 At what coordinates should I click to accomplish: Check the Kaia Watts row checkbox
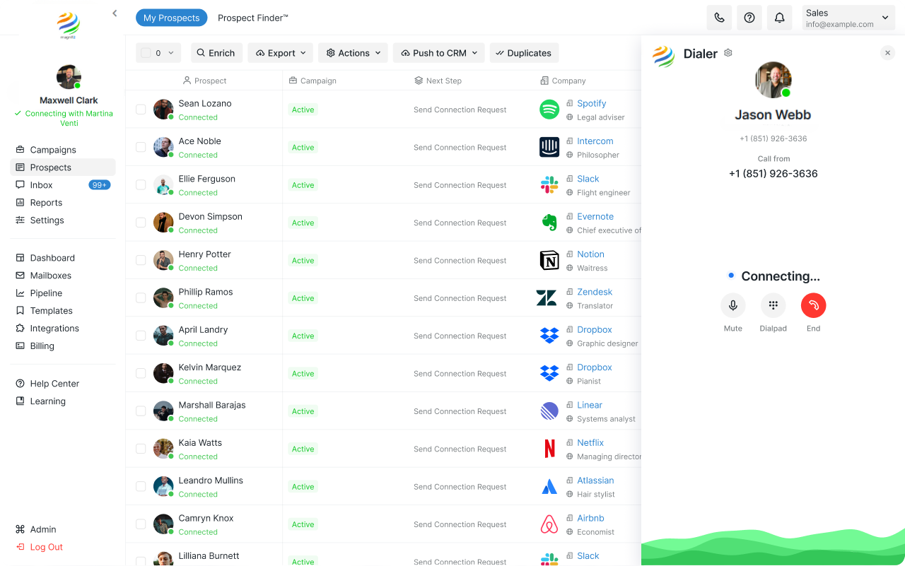(141, 449)
